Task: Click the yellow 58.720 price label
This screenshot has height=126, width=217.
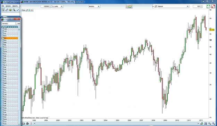Action: (212, 30)
